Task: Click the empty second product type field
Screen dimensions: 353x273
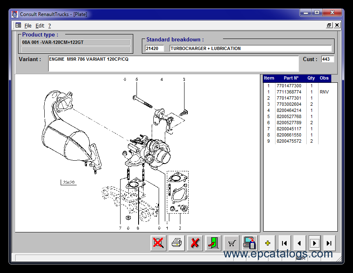Action: pos(75,50)
